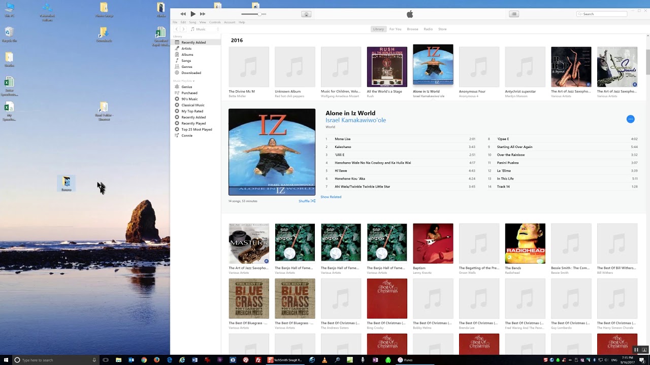
Task: Open the Connie playlist
Action: coord(196,135)
